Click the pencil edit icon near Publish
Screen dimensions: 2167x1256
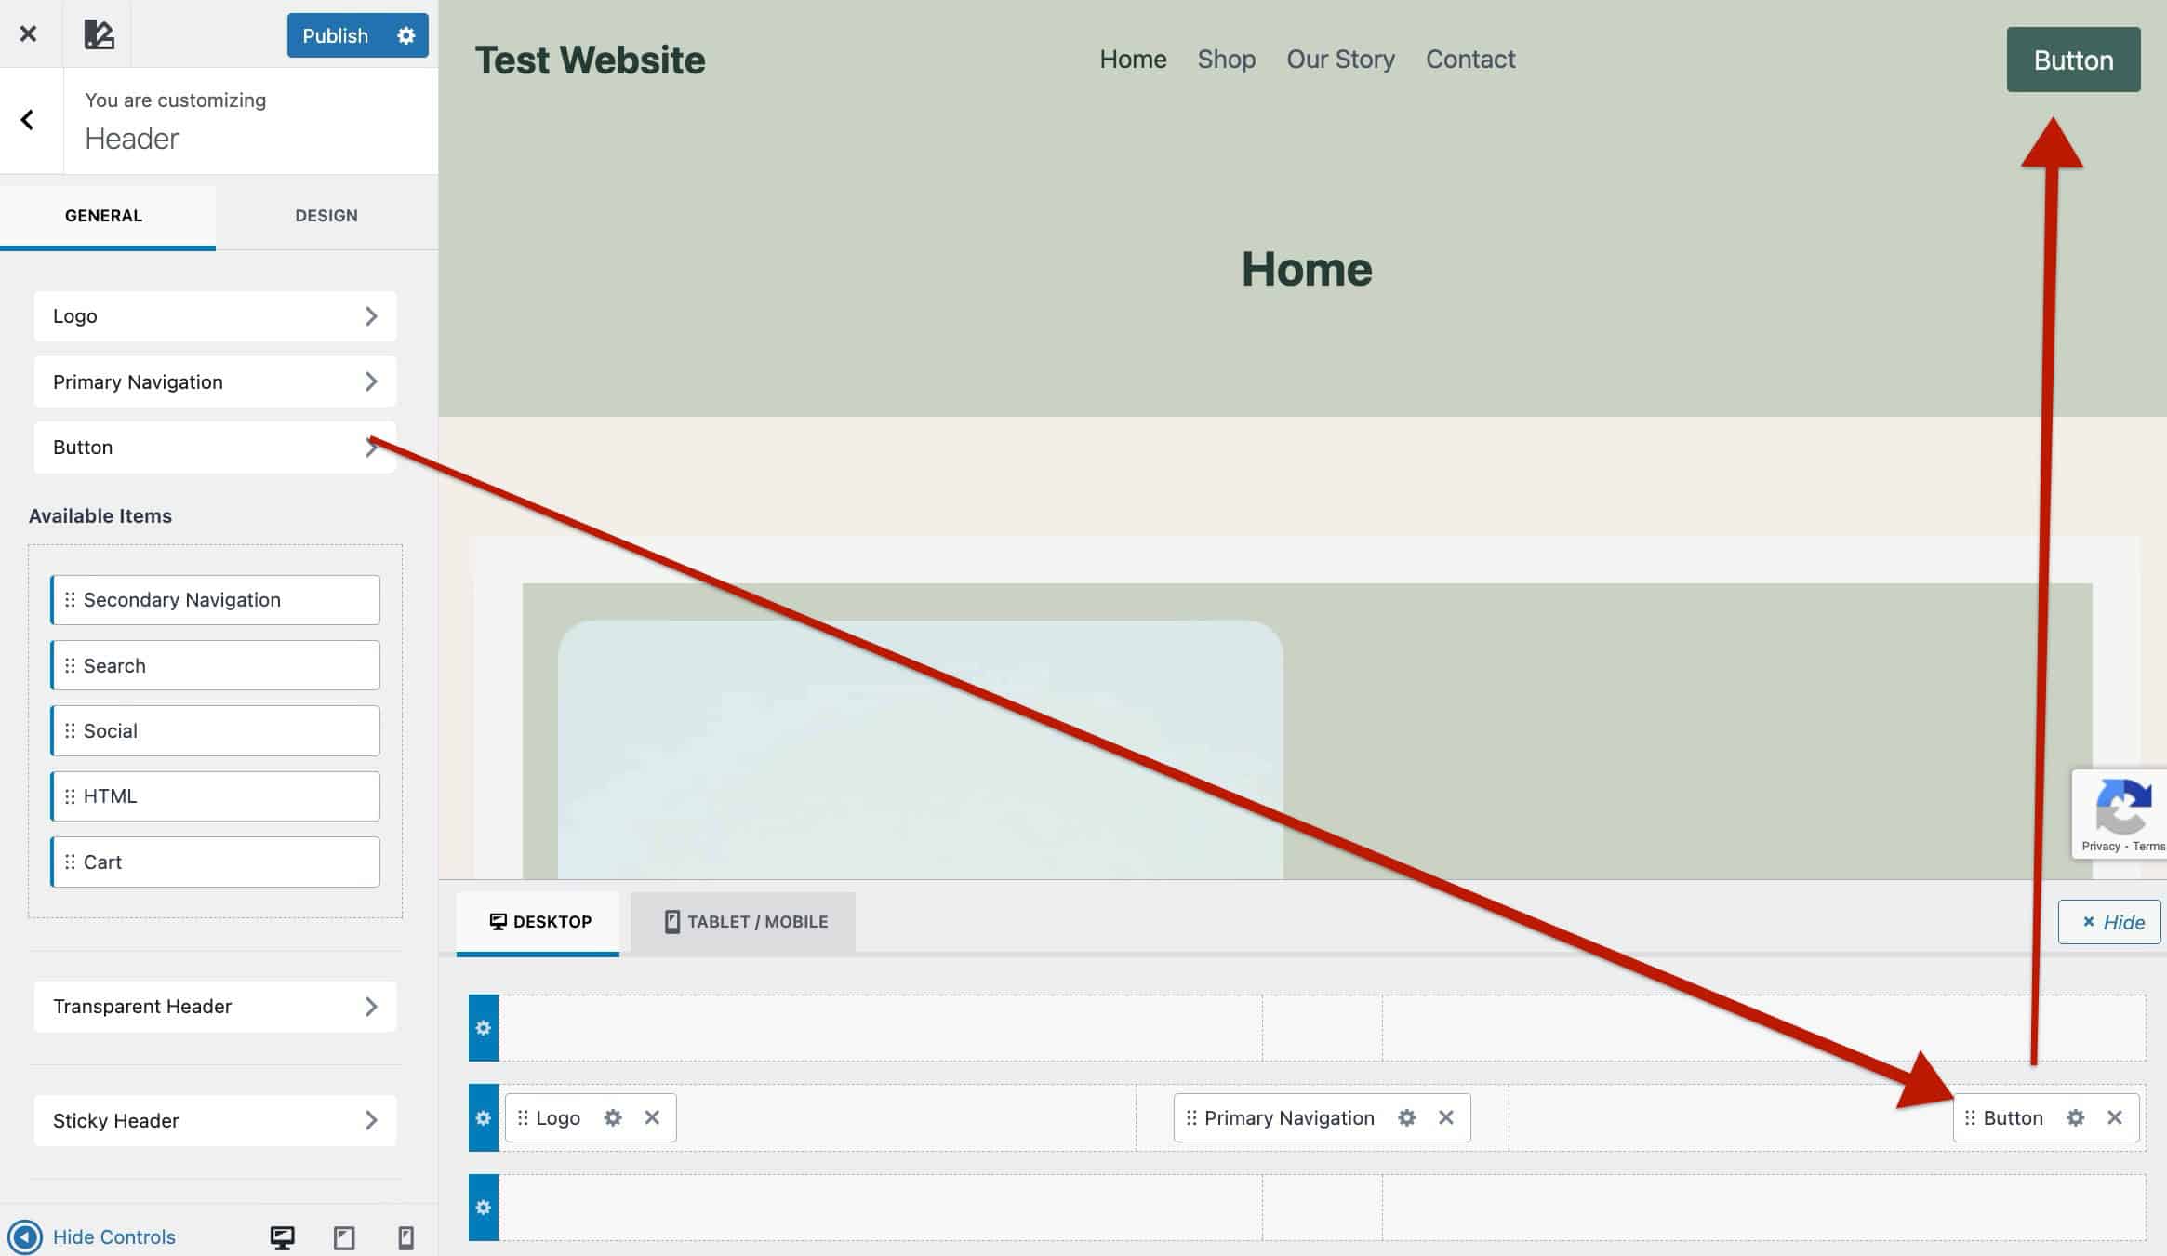100,33
